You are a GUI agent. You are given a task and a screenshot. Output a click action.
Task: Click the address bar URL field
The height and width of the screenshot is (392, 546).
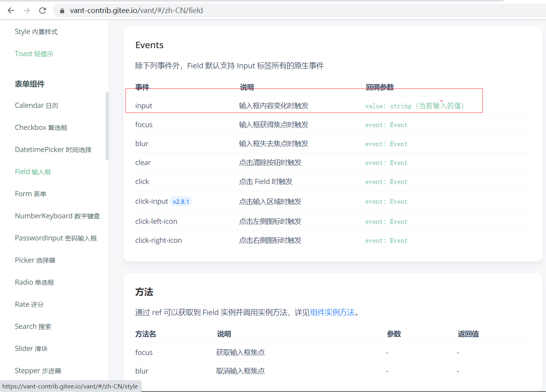(136, 11)
